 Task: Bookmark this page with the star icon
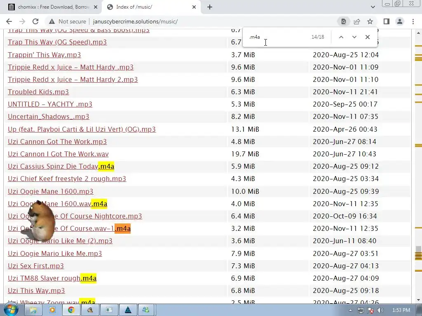pyautogui.click(x=370, y=21)
